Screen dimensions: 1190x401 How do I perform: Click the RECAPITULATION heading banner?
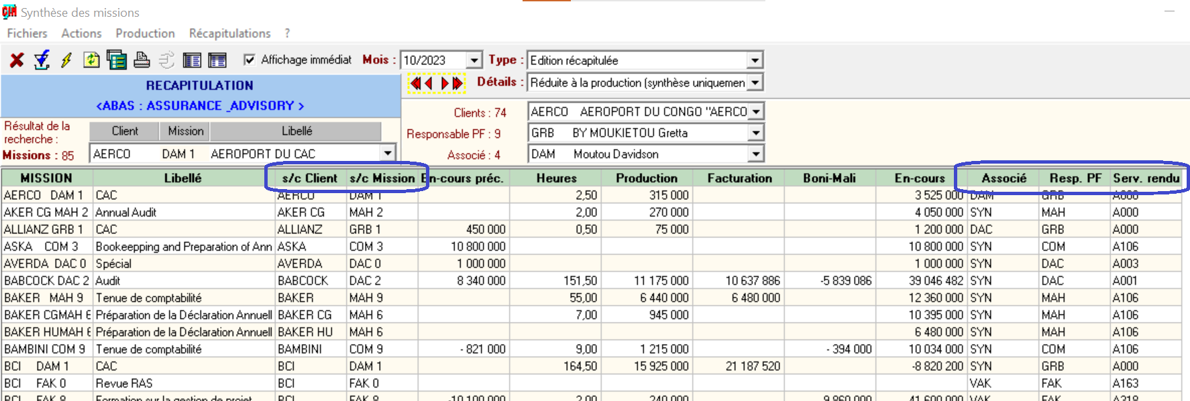tap(200, 85)
